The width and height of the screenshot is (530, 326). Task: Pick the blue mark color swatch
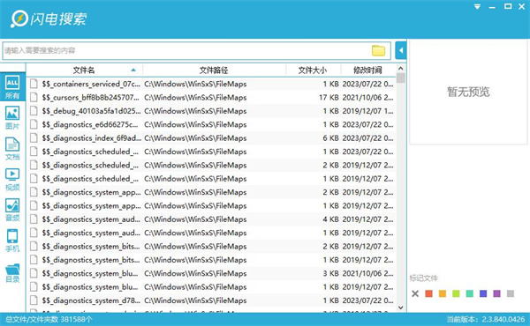click(483, 293)
